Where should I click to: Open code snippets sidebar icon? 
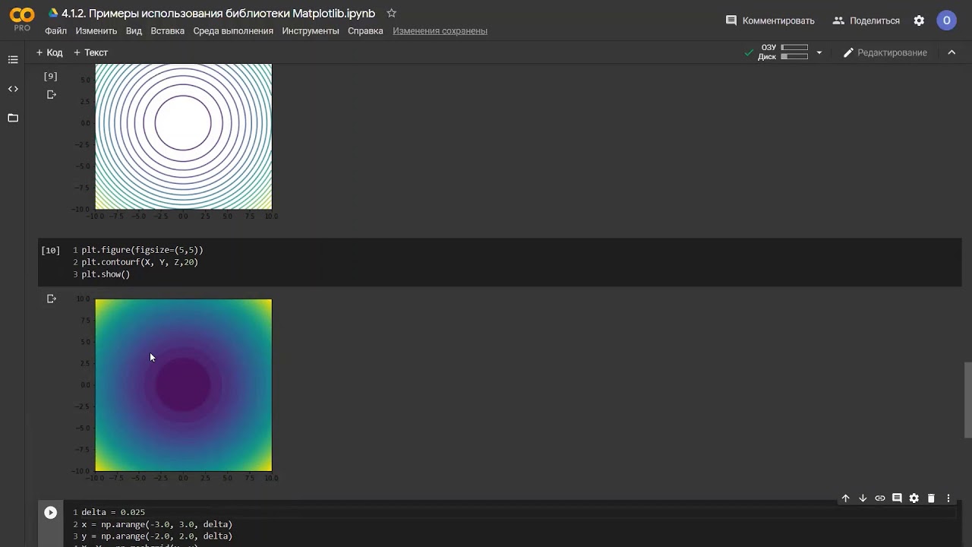pos(13,89)
